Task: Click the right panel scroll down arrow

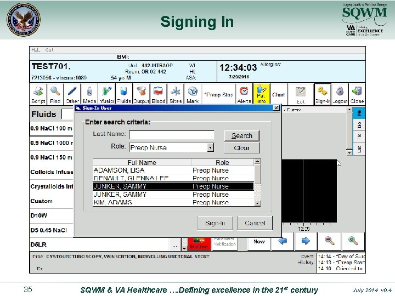Action: click(349, 152)
